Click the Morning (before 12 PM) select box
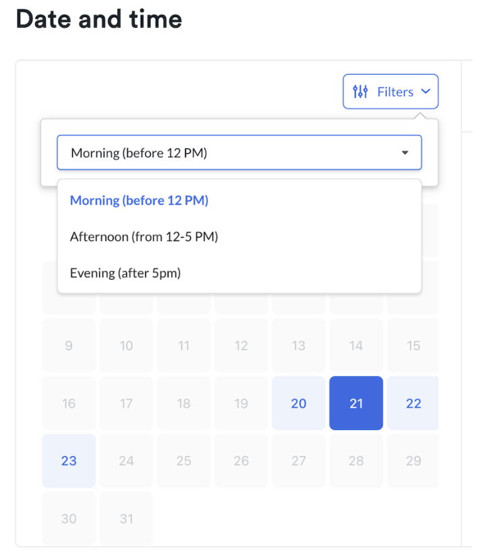 tap(239, 153)
